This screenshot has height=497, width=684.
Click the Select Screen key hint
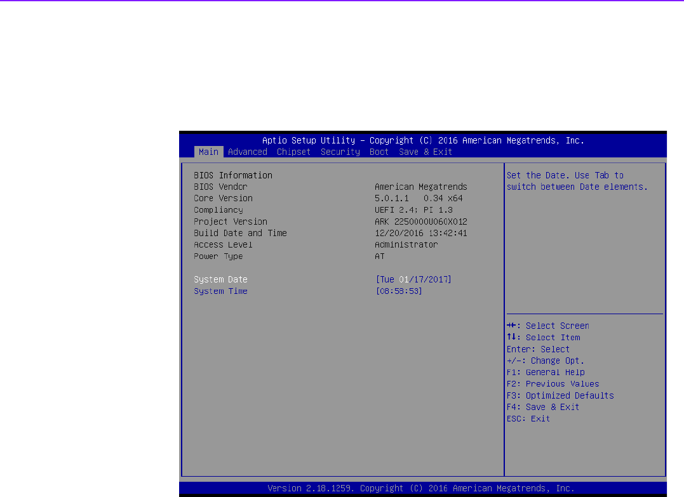point(548,326)
